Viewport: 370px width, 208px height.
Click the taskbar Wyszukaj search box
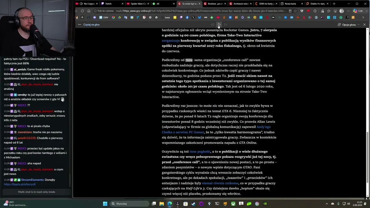tap(130, 204)
